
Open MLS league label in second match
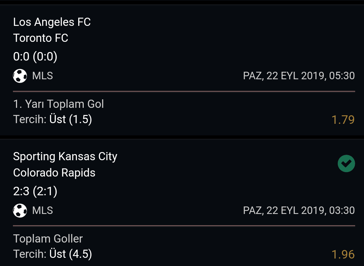43,211
